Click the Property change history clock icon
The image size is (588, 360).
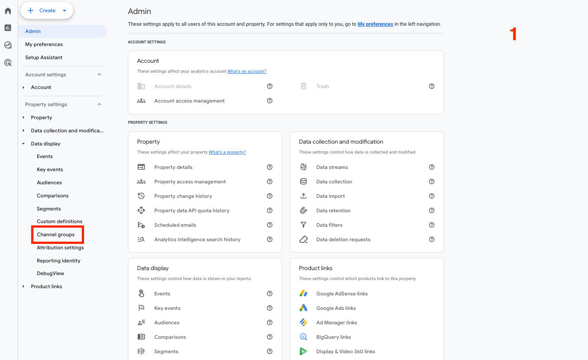141,196
